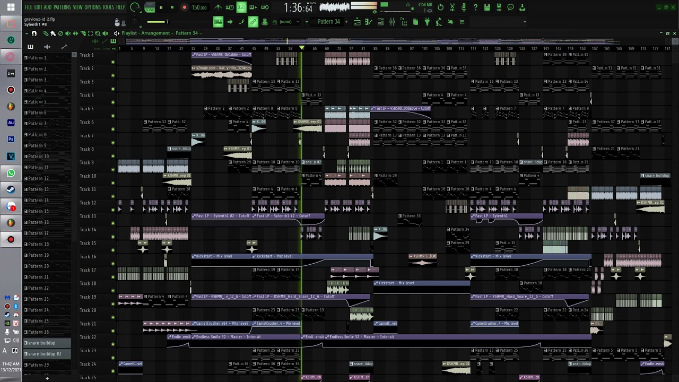Open the help question mark icon
This screenshot has height=382, width=679.
coord(475,7)
